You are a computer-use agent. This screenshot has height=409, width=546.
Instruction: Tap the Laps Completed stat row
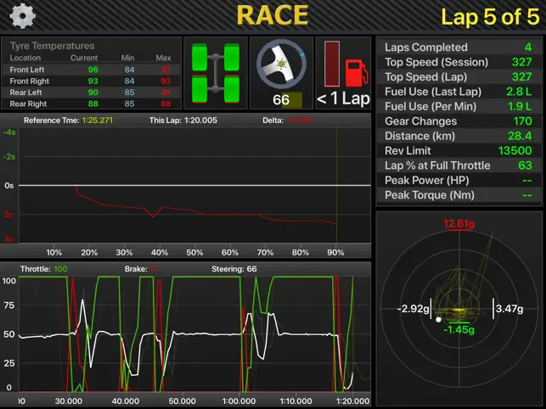(x=459, y=48)
